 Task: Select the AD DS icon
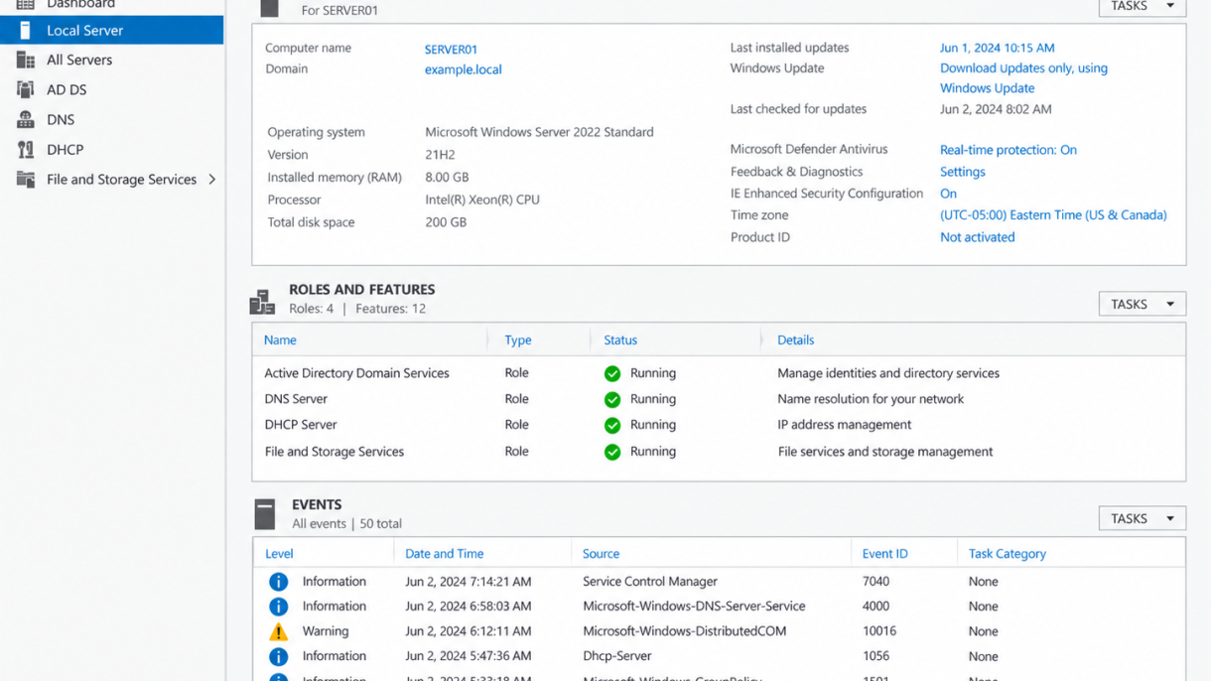[x=26, y=89]
